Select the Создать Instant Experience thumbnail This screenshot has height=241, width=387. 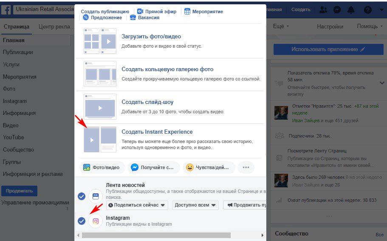(x=100, y=139)
